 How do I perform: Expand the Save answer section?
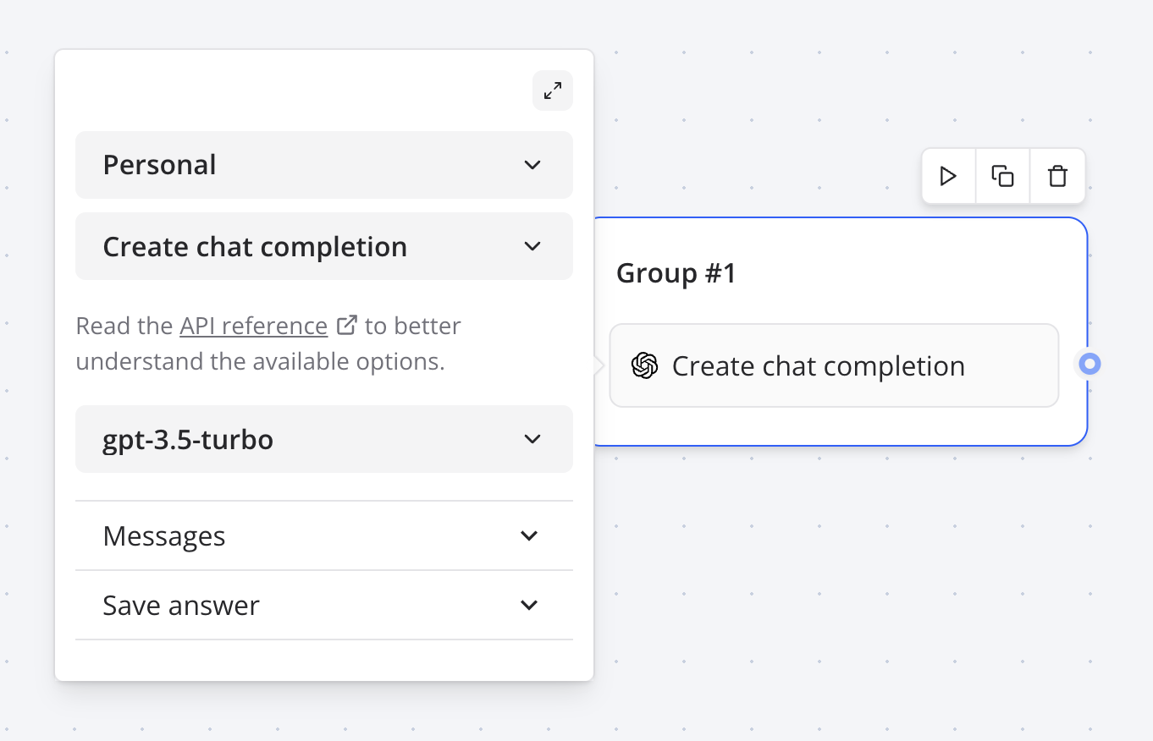[324, 605]
